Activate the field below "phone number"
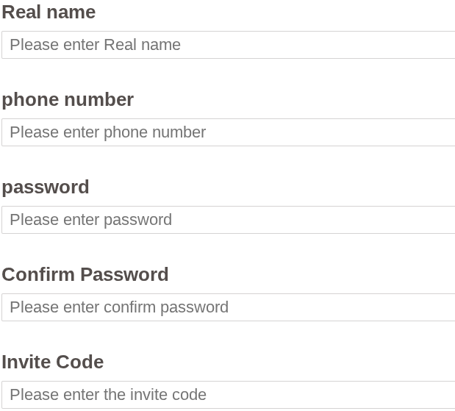The width and height of the screenshot is (455, 411). coord(294,132)
